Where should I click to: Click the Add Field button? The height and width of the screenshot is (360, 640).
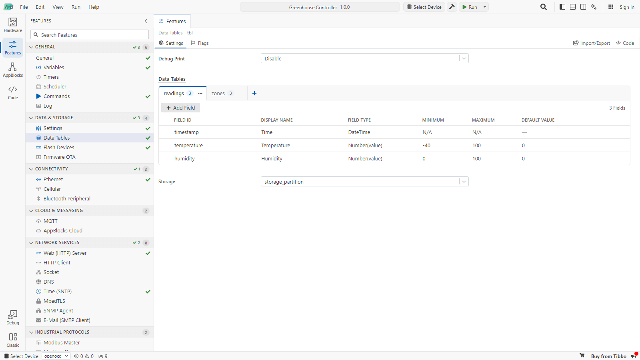click(x=180, y=108)
